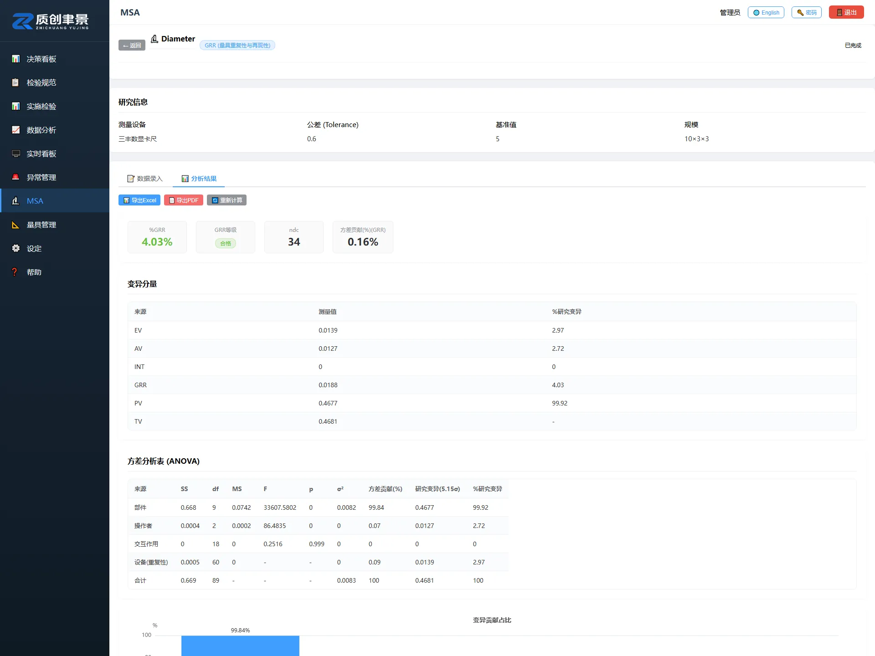Click the 数据分析 trend icon
This screenshot has width=875, height=656.
coord(15,130)
